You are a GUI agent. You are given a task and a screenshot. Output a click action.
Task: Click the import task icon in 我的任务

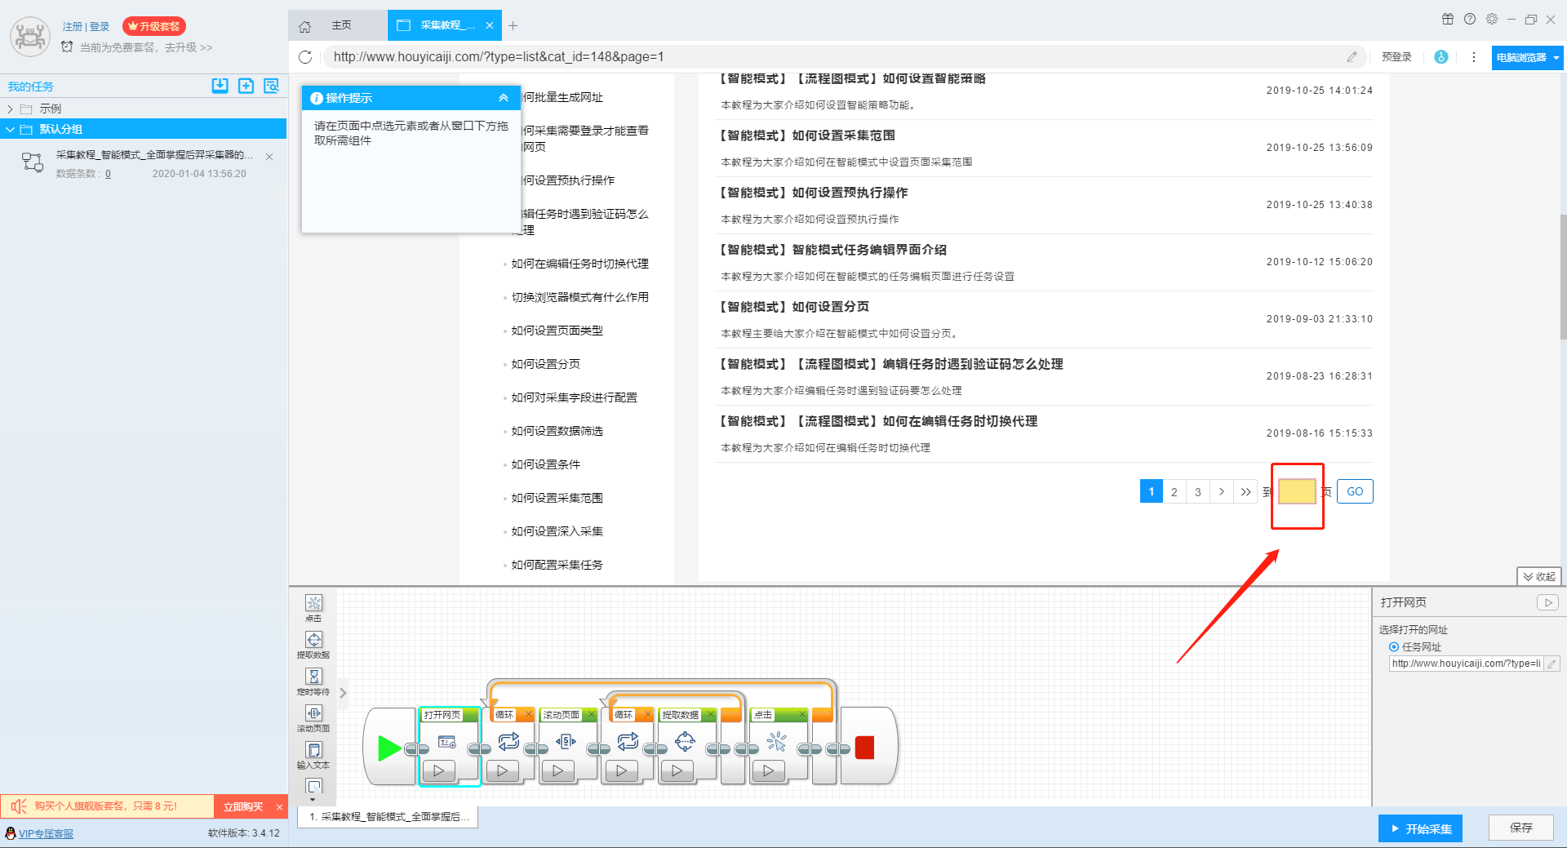pos(220,86)
